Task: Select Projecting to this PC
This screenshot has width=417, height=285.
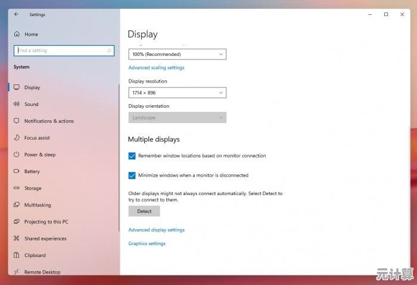Action: coord(46,222)
